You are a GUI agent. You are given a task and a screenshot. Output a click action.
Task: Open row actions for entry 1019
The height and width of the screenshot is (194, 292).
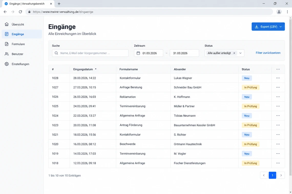click(278, 153)
